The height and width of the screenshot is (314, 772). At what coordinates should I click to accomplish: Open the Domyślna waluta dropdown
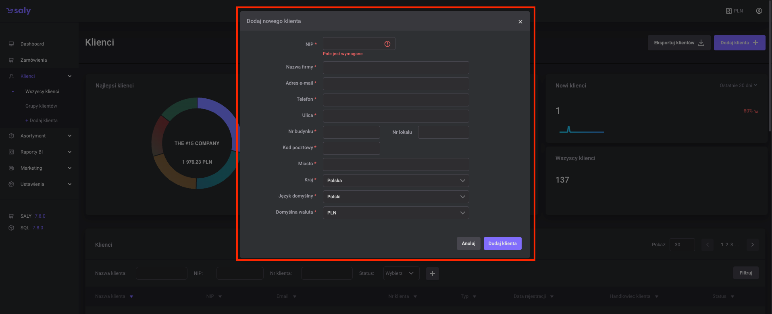pyautogui.click(x=395, y=213)
